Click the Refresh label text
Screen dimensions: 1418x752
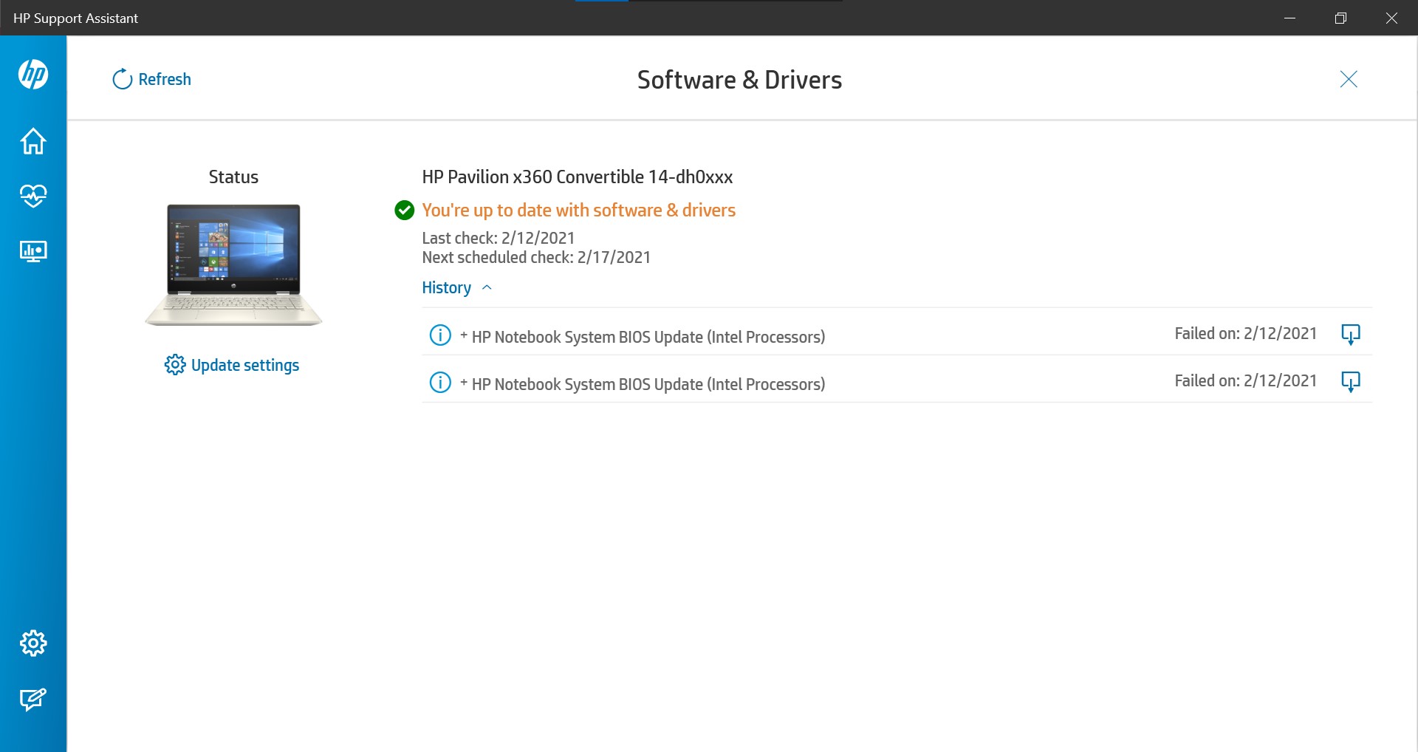click(x=165, y=79)
